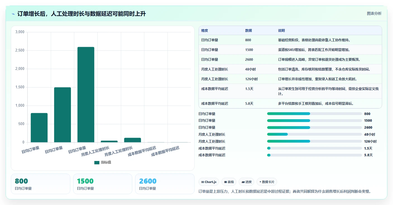Viewport: 393px width, 205px height.
Task: Click the progress bar for 1.5天
Action: 315,148
